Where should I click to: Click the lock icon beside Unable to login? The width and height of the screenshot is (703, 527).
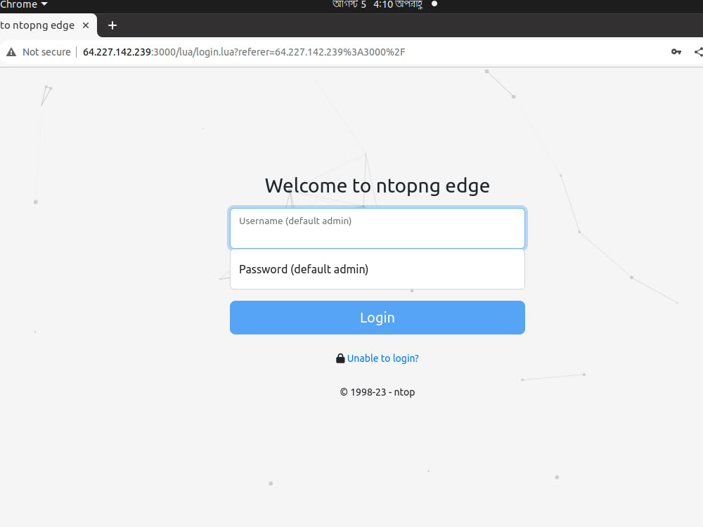click(340, 358)
